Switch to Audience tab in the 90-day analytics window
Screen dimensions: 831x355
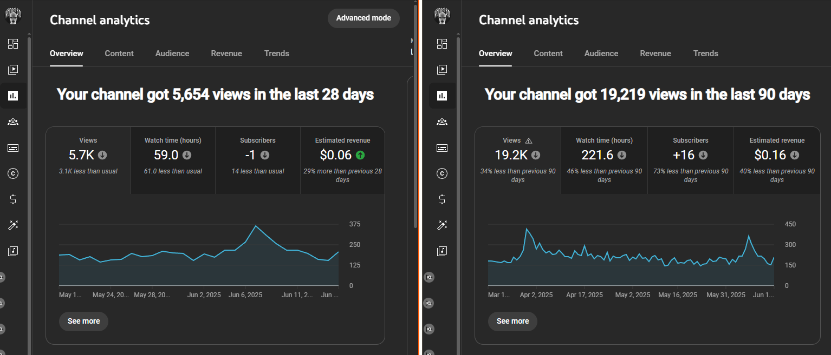pyautogui.click(x=601, y=53)
